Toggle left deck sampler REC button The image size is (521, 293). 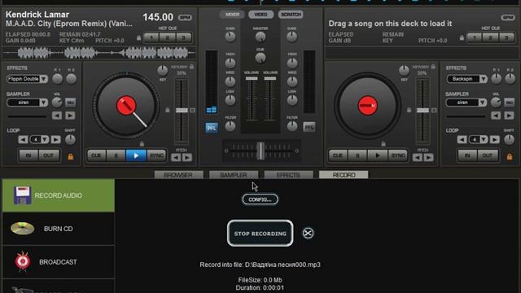point(70,103)
